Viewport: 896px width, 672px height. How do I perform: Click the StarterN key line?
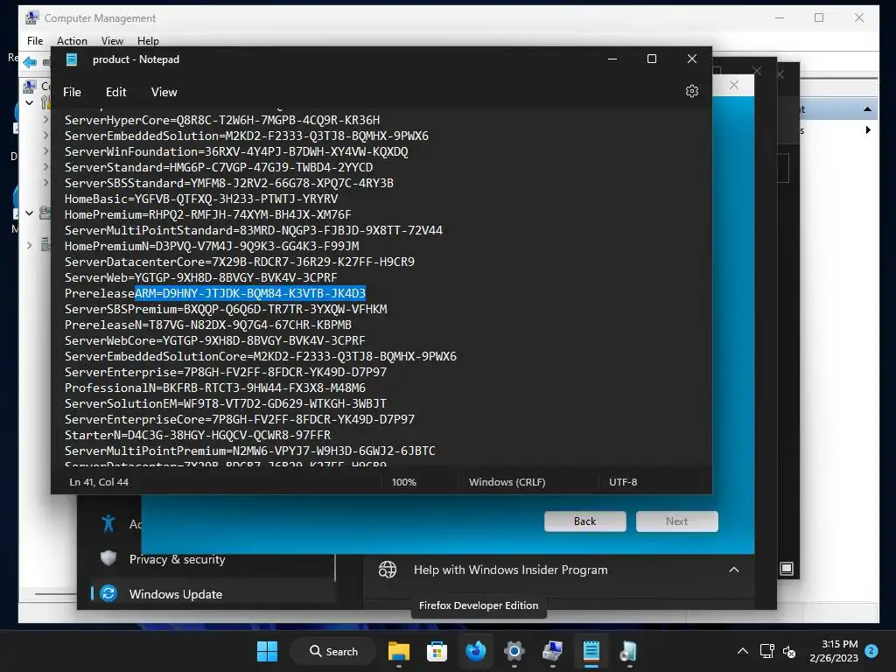(198, 435)
